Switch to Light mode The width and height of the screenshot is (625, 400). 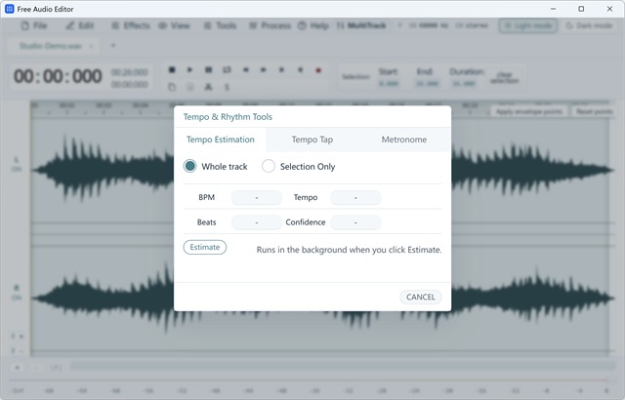click(527, 26)
